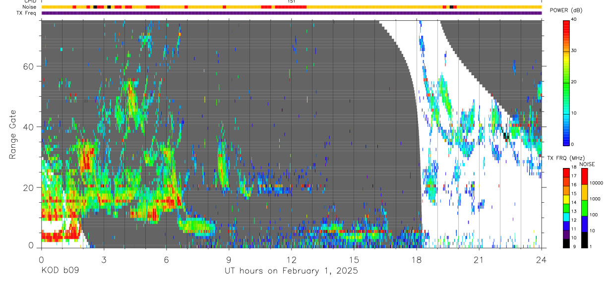Viewport: 609px width, 281px height.
Task: Click the Noise row label at top left
Action: tap(30, 7)
